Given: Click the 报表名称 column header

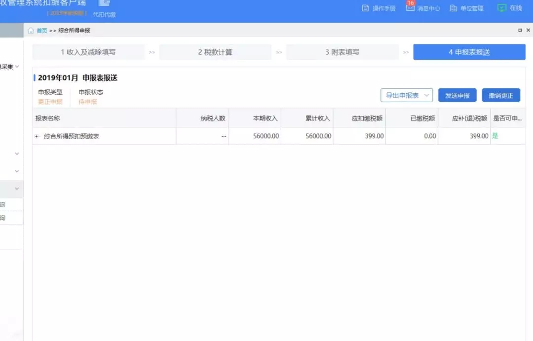Looking at the screenshot, I should (x=48, y=118).
